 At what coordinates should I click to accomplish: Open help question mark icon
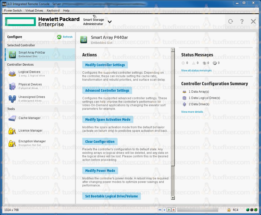[242, 22]
